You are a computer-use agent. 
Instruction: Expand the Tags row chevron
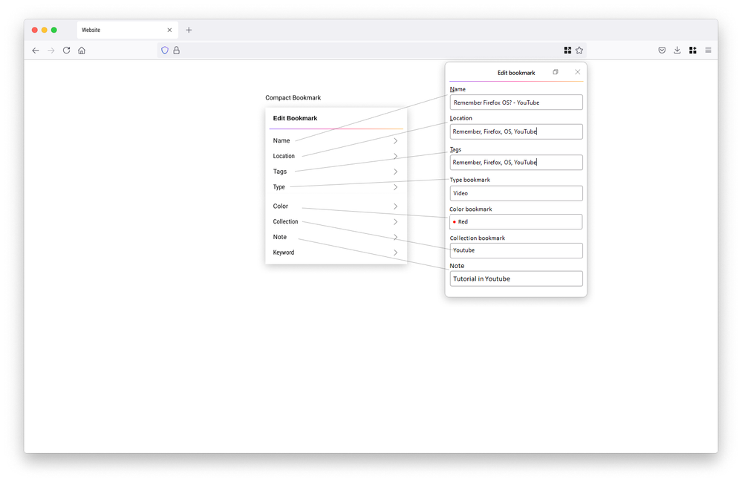(x=395, y=172)
